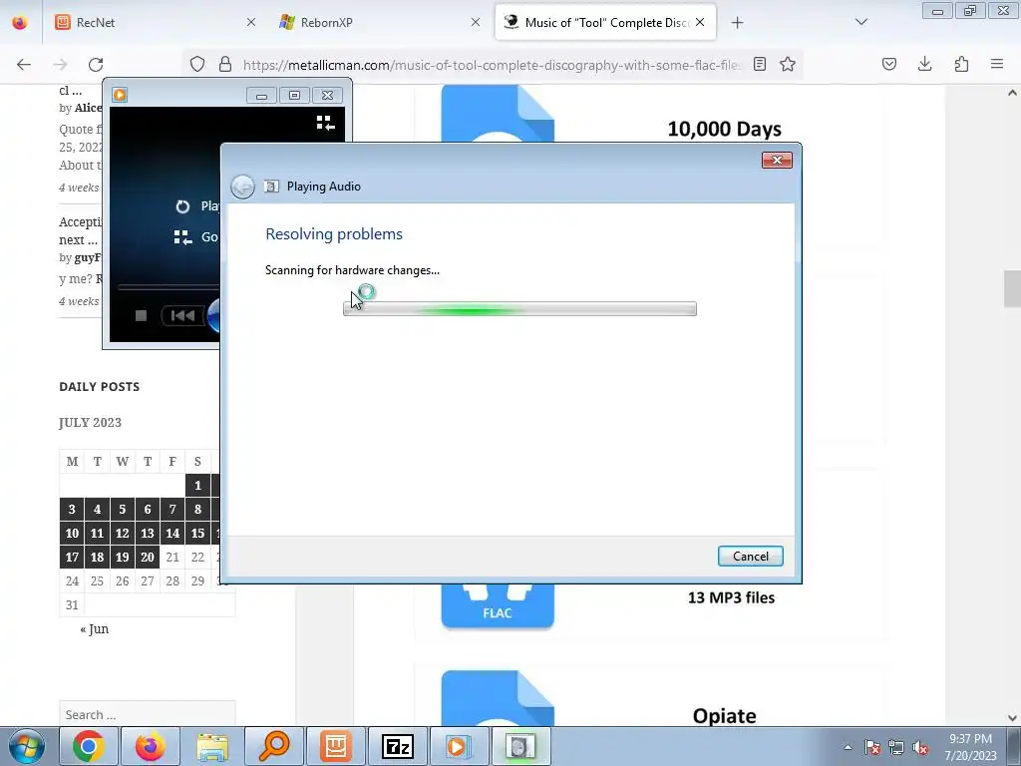The height and width of the screenshot is (766, 1021).
Task: Open the troubleshooter taskbar button
Action: pos(520,746)
